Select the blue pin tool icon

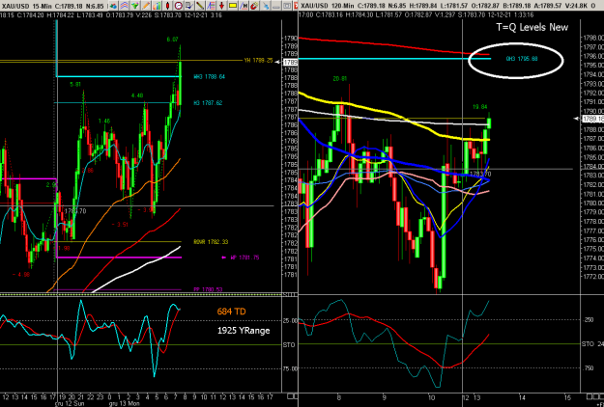(x=265, y=6)
